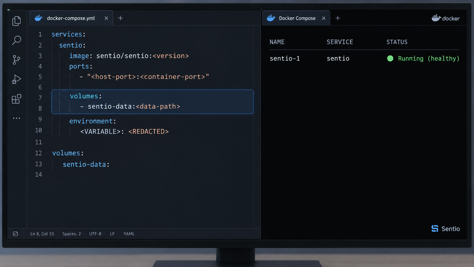Open the Explorer files icon in sidebar
This screenshot has height=267, width=474.
coord(16,21)
